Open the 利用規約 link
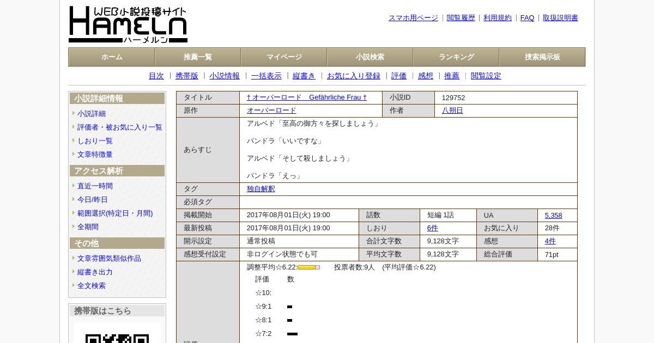 point(498,18)
